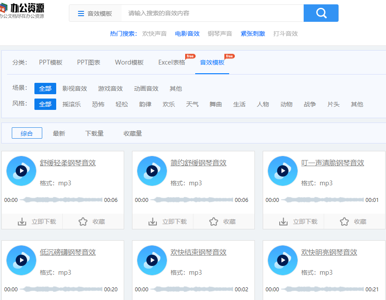Filter scene by 动画音效
This screenshot has width=386, height=300.
pos(146,89)
